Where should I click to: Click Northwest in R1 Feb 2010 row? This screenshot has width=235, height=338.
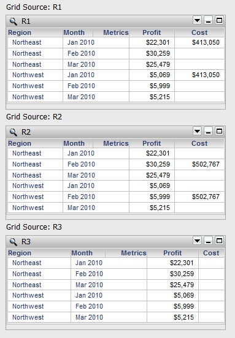[x=28, y=86]
